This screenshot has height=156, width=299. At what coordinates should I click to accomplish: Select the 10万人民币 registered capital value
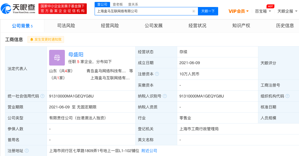pos(189,74)
